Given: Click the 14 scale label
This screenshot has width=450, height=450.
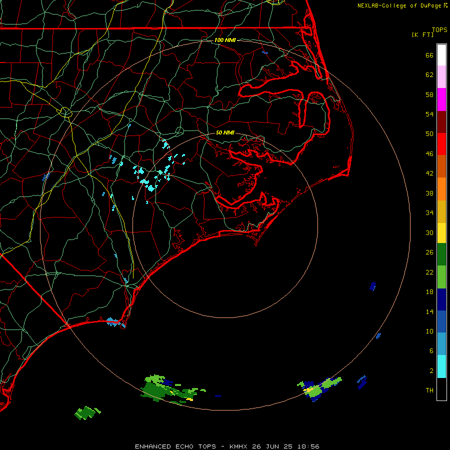Looking at the screenshot, I should [x=429, y=311].
